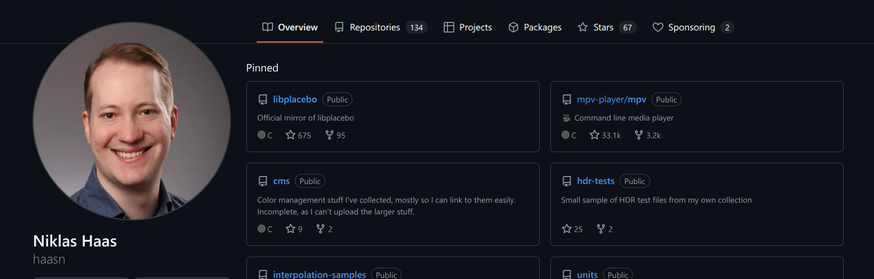The image size is (874, 279).
Task: Click the repository count badge 134
Action: 416,27
